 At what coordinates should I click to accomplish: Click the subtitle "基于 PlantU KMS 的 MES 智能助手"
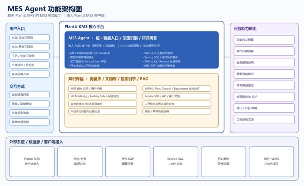point(34,15)
